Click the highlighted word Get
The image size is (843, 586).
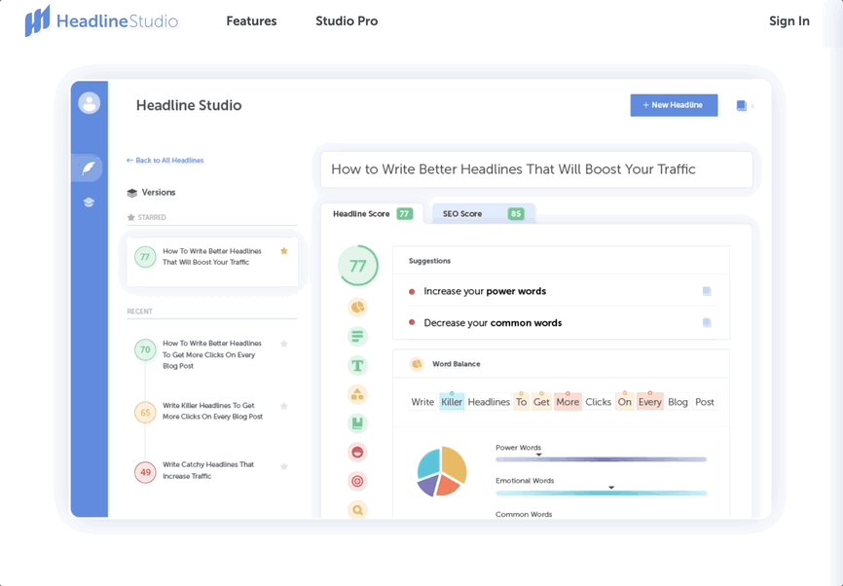[x=541, y=402]
